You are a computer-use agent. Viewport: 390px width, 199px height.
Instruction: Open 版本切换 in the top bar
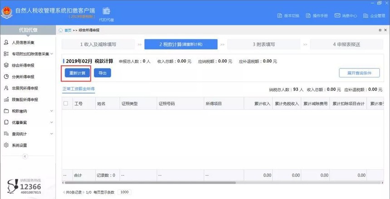coord(288,16)
